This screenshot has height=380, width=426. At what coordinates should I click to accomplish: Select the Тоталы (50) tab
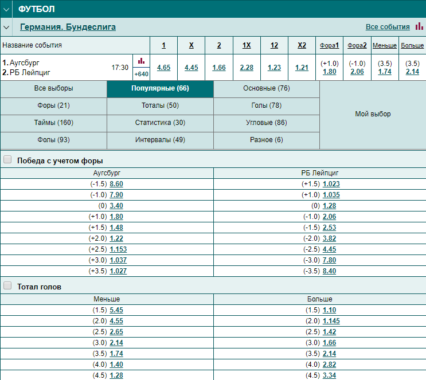pyautogui.click(x=160, y=105)
